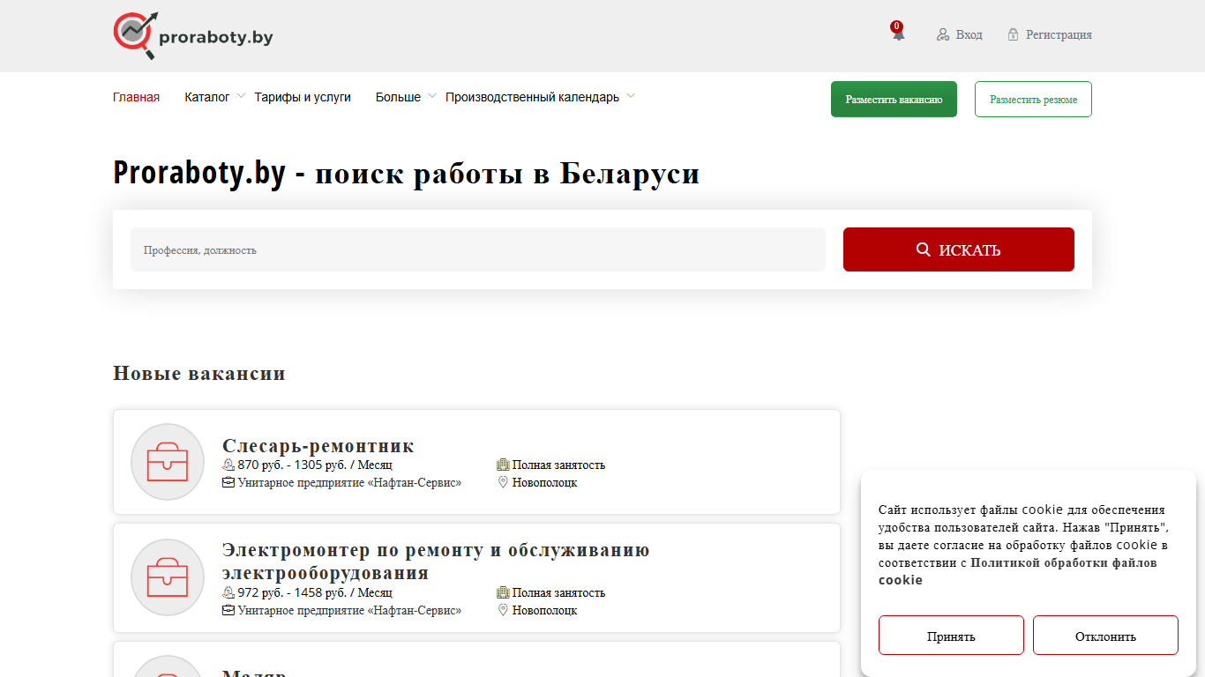Image resolution: width=1205 pixels, height=677 pixels.
Task: Click Новополоцк in Слесарь-ремонтник card
Action: pyautogui.click(x=545, y=482)
